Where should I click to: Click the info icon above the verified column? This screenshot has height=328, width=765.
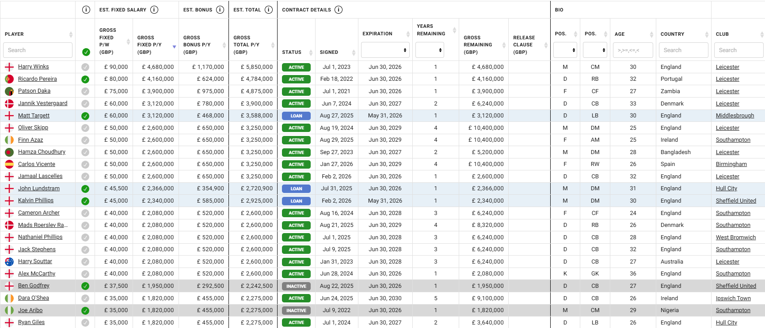pyautogui.click(x=86, y=10)
